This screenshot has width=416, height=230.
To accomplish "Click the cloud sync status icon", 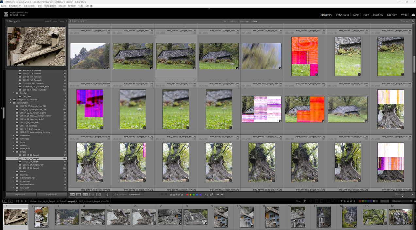I will tap(413, 15).
